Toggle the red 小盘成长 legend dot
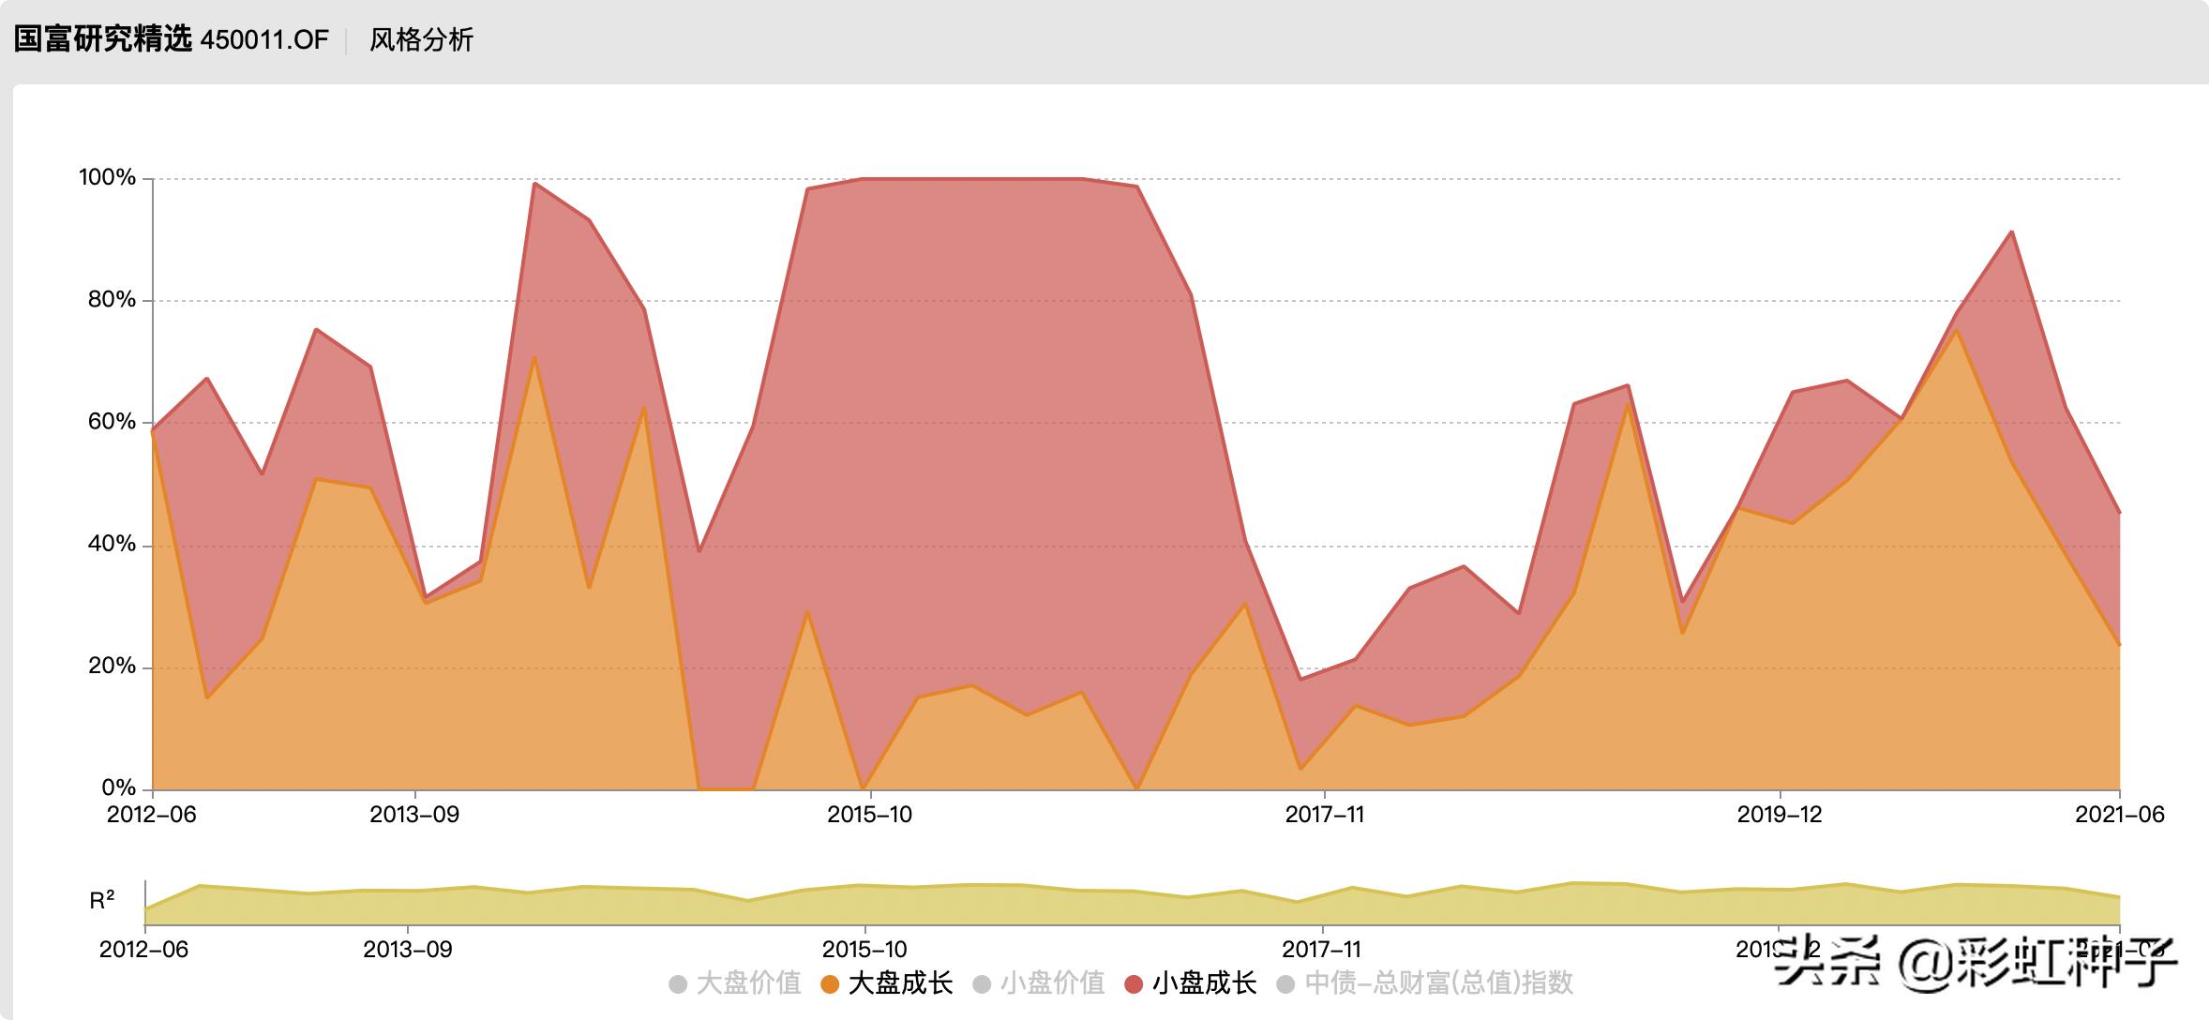 coord(1134,984)
